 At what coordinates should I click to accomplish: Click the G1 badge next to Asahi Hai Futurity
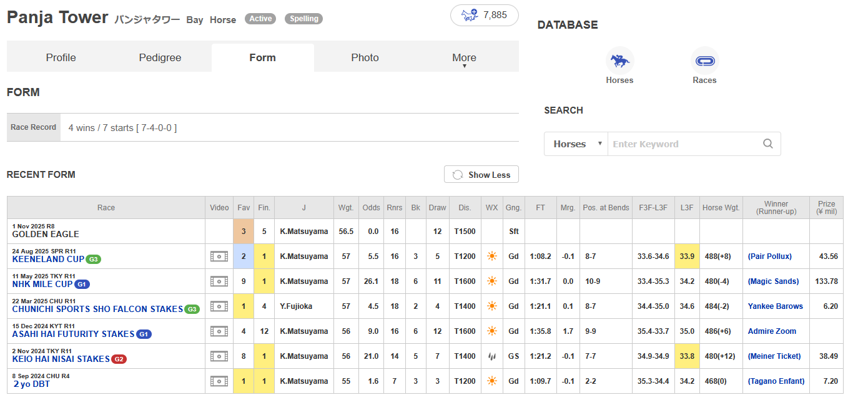pos(144,334)
